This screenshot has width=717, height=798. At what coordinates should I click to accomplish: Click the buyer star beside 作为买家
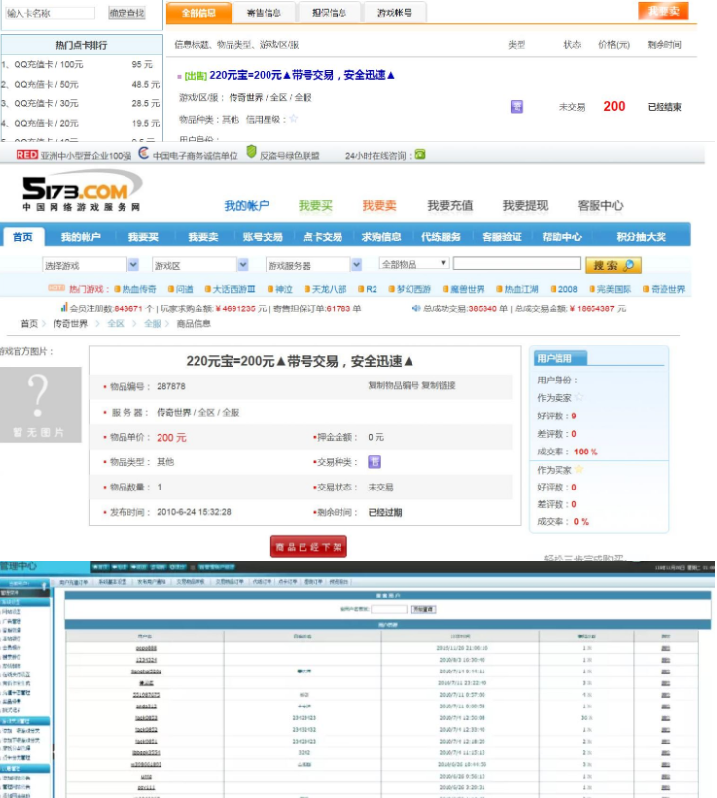tap(579, 470)
